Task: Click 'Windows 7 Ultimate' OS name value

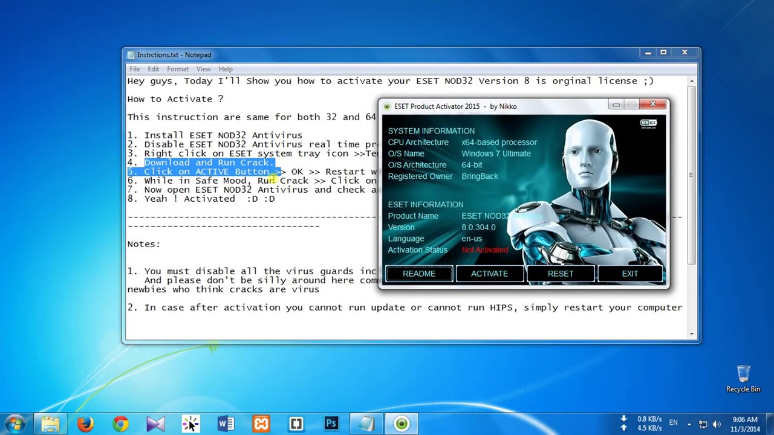Action: pyautogui.click(x=496, y=153)
